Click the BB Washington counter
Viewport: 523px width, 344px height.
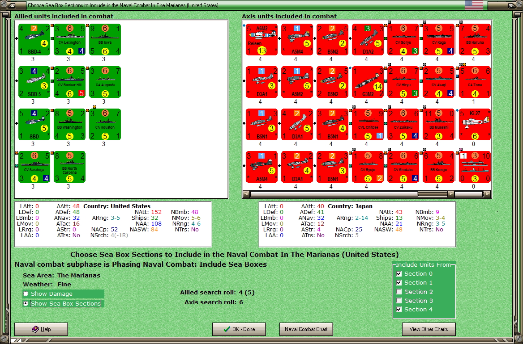[70, 125]
